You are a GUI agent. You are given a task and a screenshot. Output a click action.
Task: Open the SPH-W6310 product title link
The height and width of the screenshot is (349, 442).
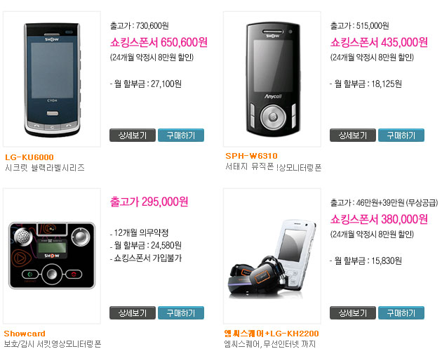pos(251,156)
